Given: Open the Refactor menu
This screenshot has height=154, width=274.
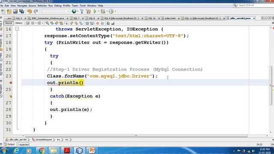Looking at the screenshot, I should pyautogui.click(x=42, y=6).
